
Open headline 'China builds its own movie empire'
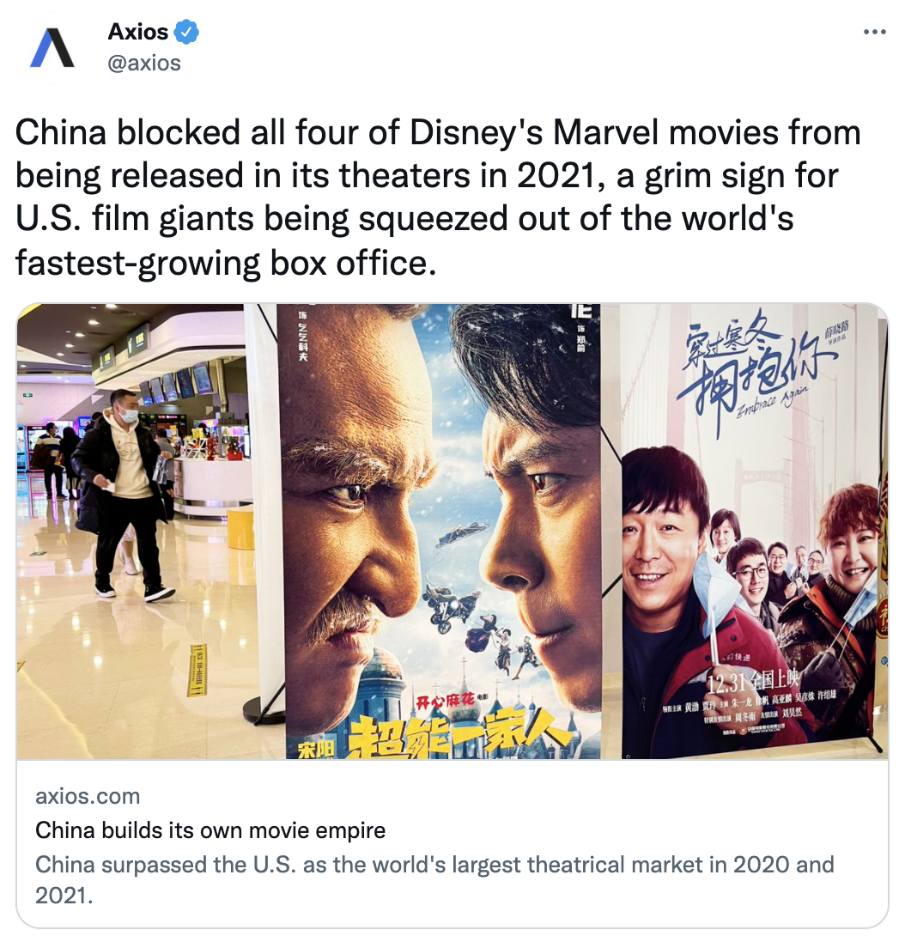[x=210, y=830]
